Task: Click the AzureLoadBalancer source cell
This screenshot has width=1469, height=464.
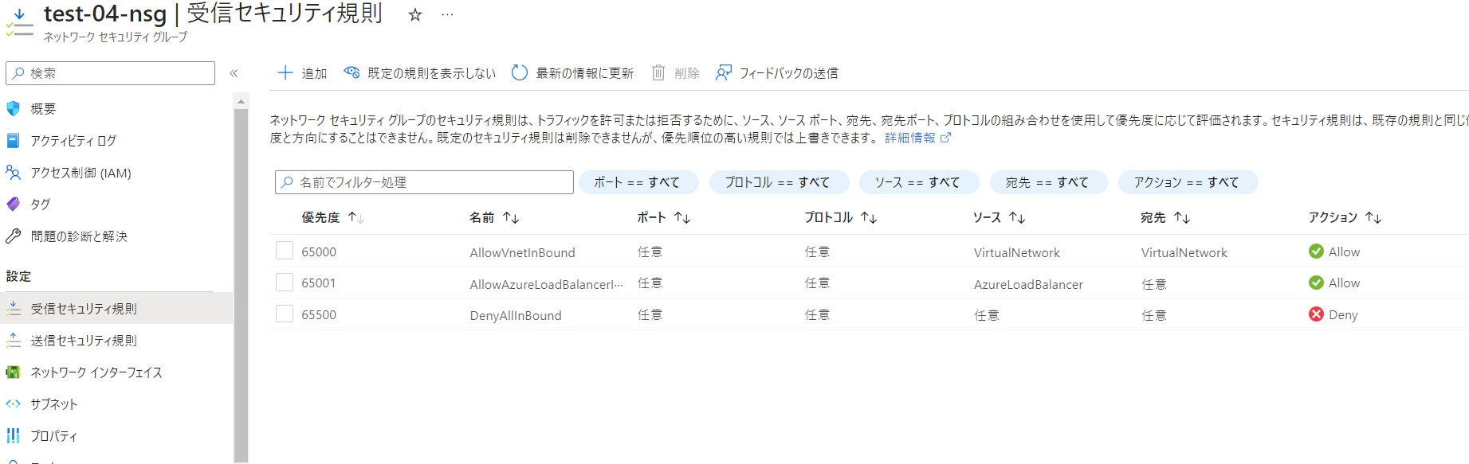Action: pos(1028,284)
